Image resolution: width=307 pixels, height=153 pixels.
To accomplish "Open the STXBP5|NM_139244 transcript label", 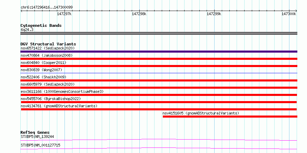I will (x=37, y=136).
